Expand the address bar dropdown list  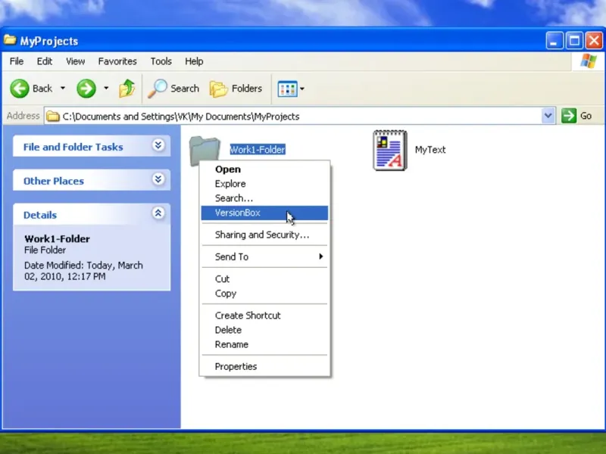(548, 116)
